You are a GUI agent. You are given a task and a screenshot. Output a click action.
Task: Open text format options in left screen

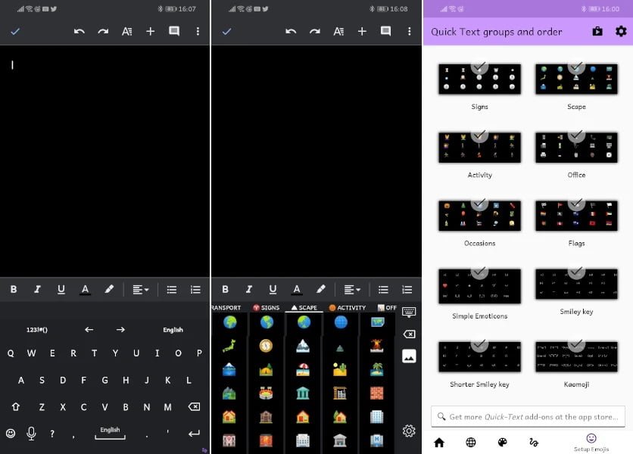127,32
